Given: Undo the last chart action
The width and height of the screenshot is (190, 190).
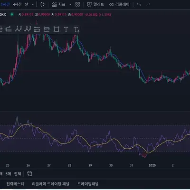Looking at the screenshot, I should click(x=139, y=4).
